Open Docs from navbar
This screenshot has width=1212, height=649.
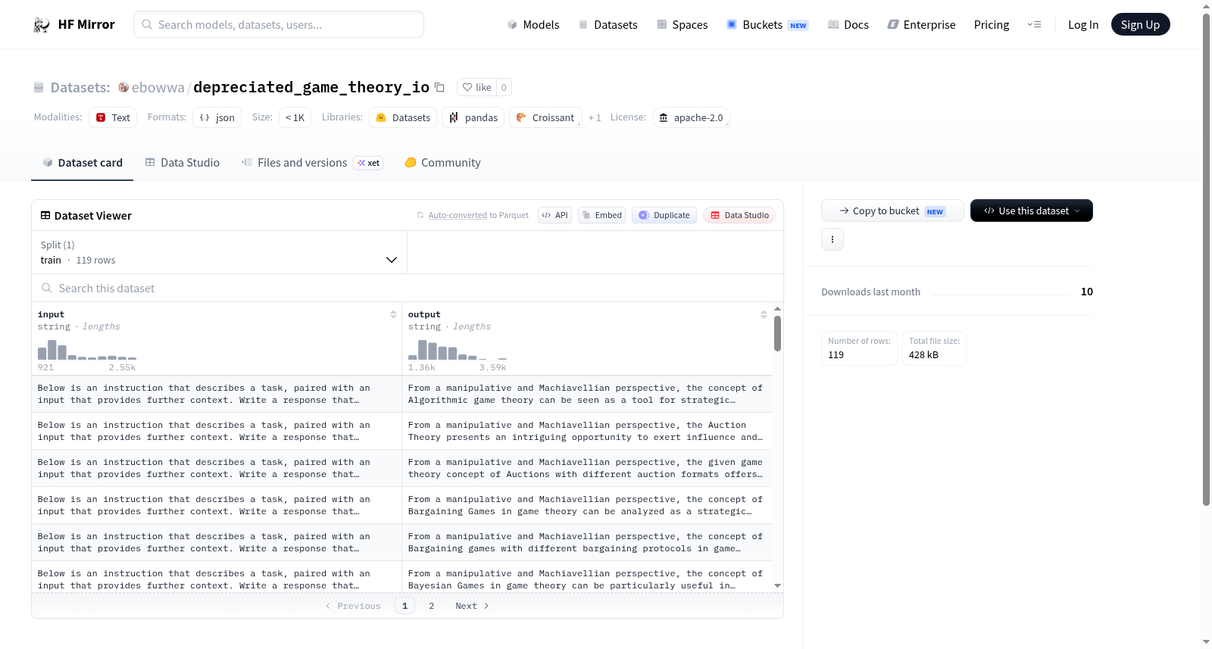pyautogui.click(x=848, y=24)
